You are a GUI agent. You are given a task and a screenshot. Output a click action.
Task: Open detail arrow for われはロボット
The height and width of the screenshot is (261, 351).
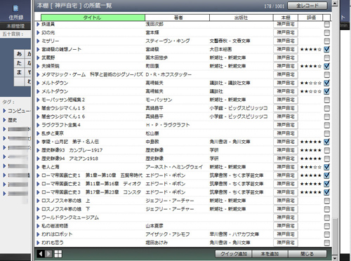(38, 234)
